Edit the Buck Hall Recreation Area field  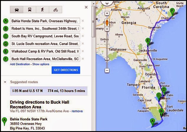pos(45,59)
